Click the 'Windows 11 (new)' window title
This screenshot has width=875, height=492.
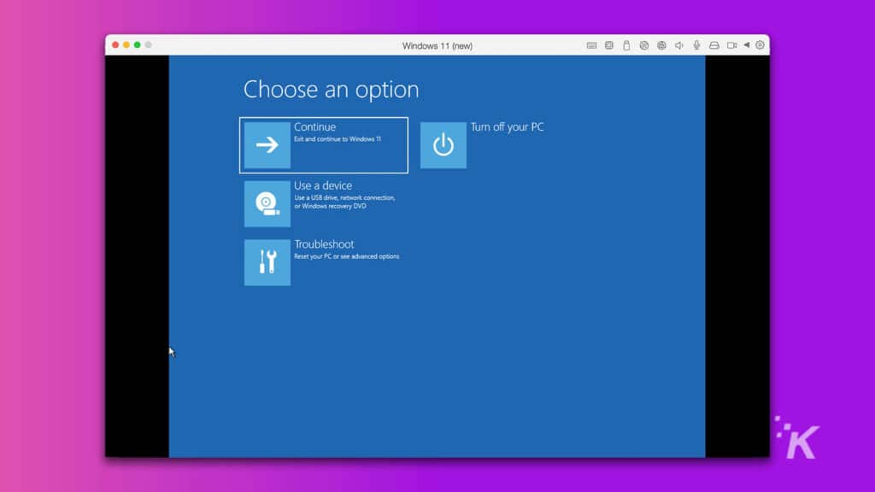[437, 46]
